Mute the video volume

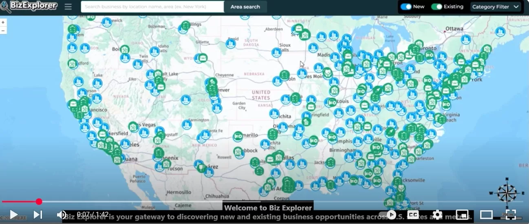coord(61,214)
